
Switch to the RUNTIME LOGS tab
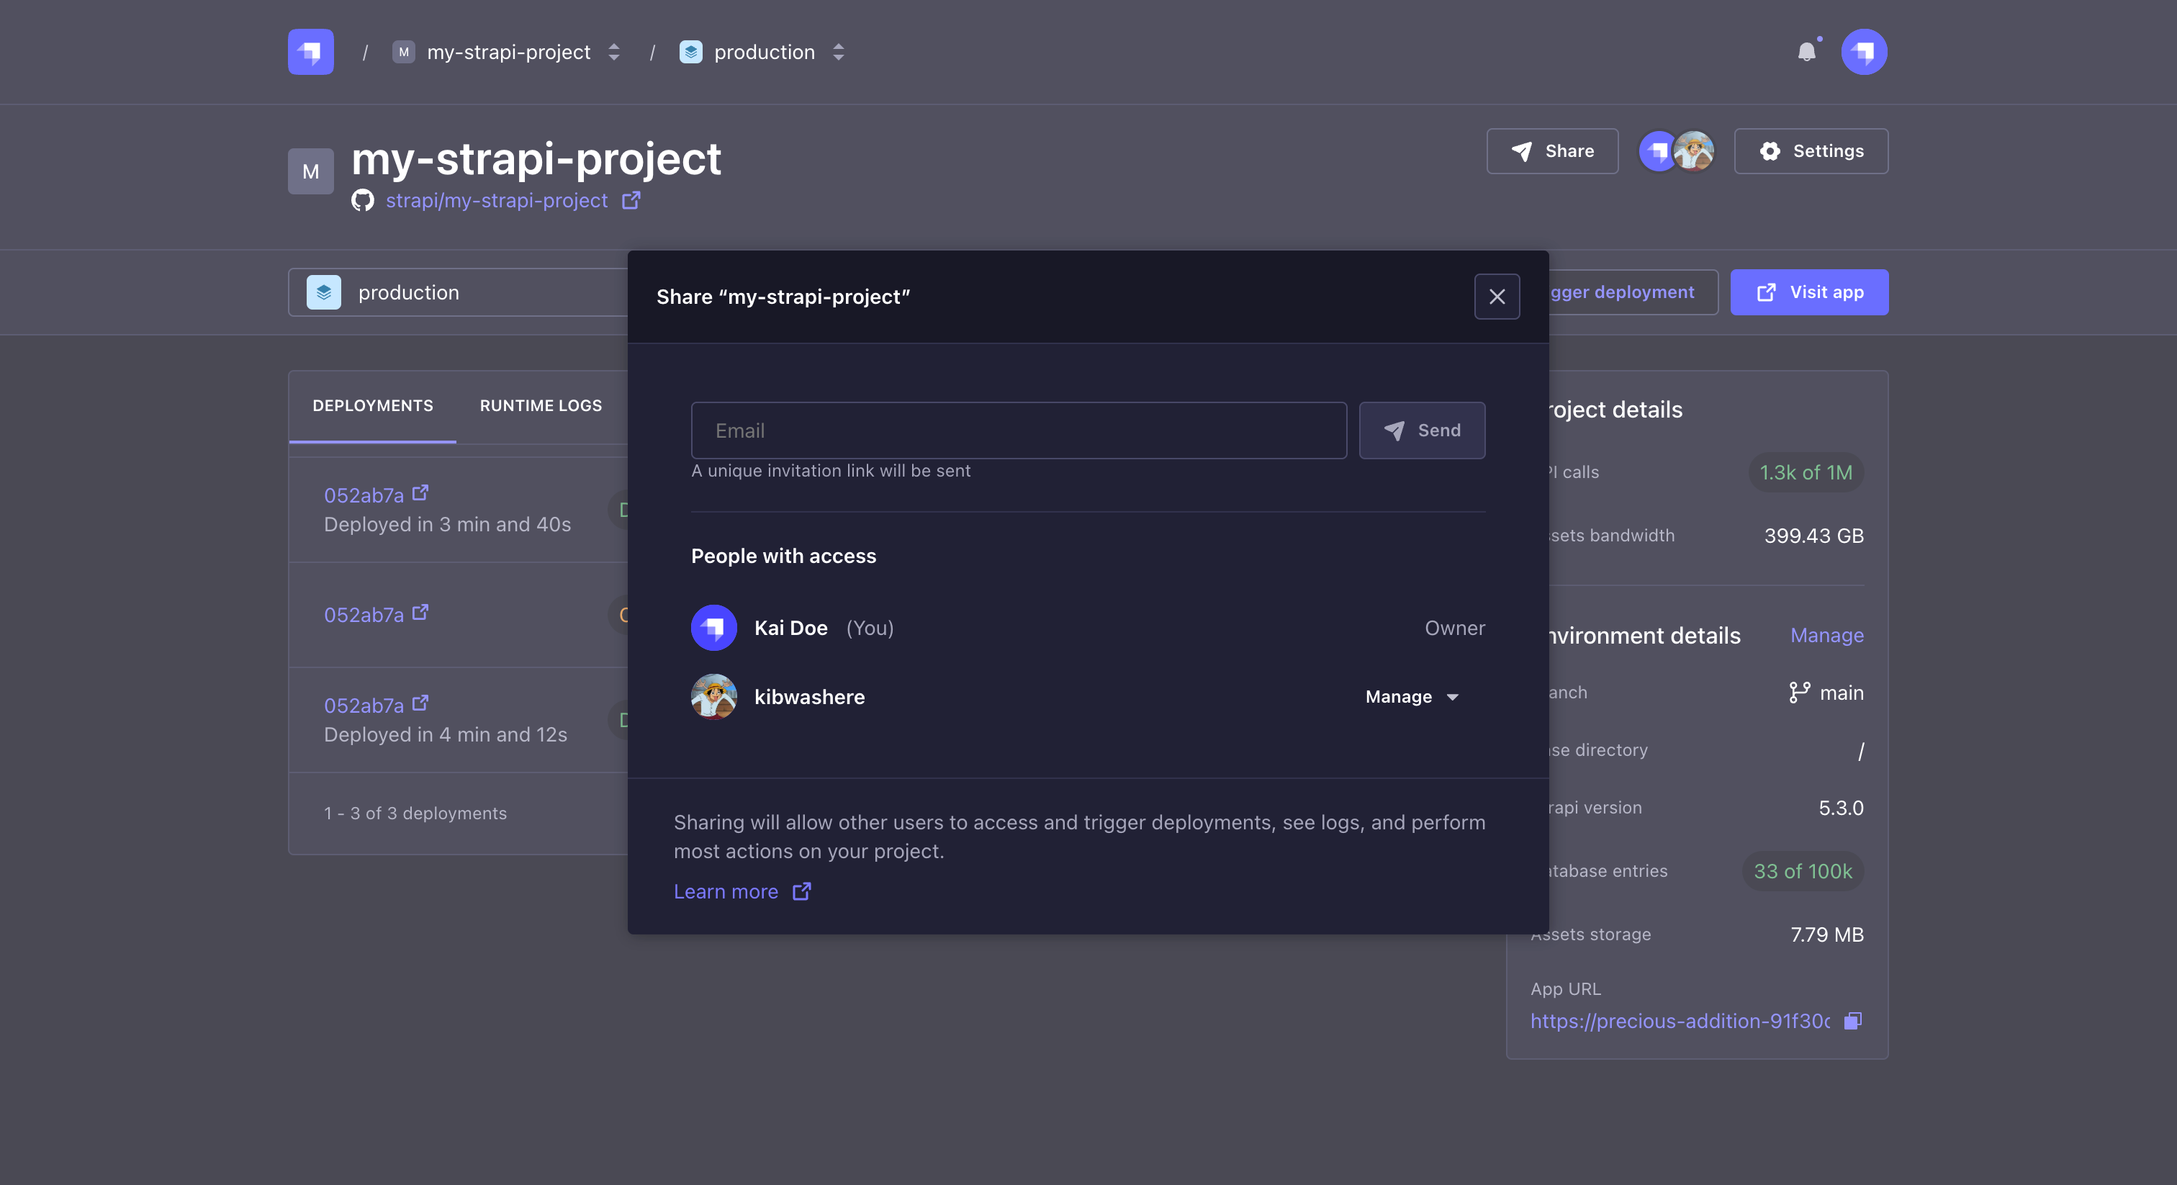point(540,405)
